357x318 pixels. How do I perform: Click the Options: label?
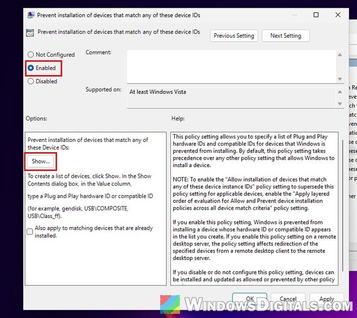pos(36,118)
